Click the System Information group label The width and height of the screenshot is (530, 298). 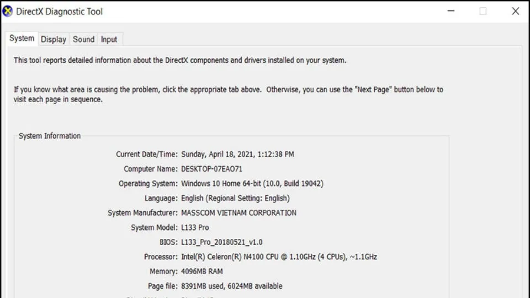(50, 136)
